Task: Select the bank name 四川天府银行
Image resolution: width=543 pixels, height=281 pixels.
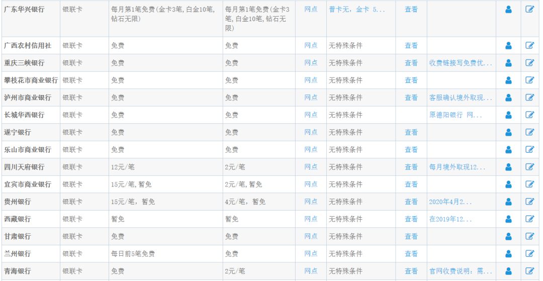Action: coord(24,167)
